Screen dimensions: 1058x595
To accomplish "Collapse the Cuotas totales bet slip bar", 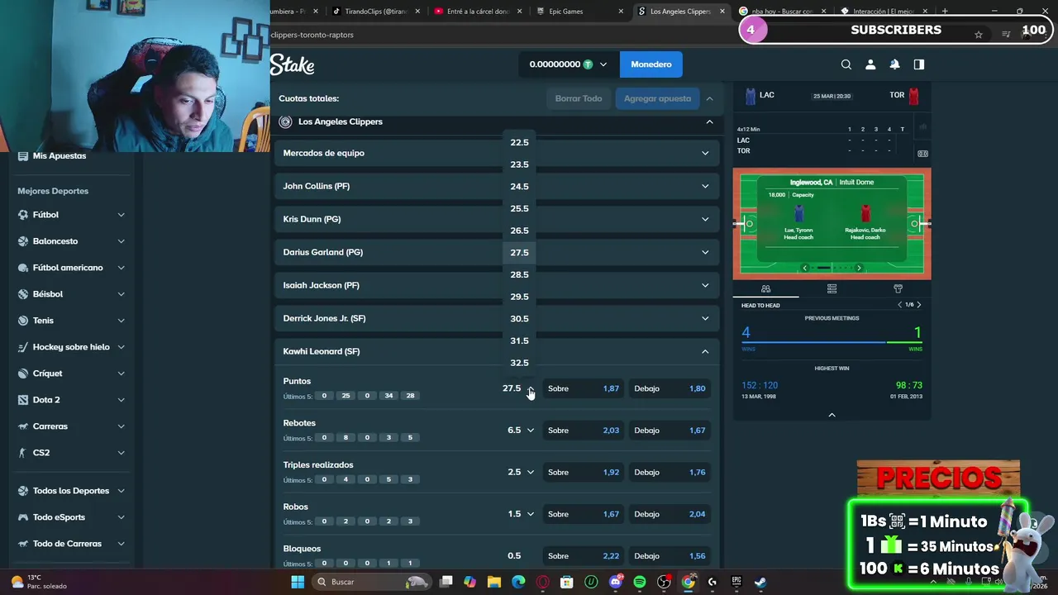I will 709,98.
